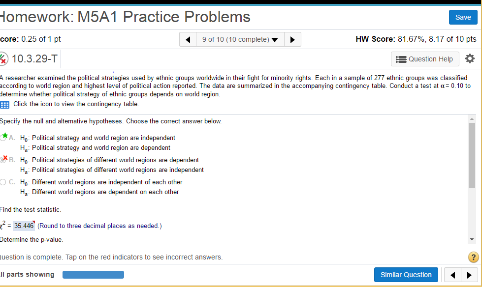
Task: Select answer option A radio button
Action: point(3,138)
